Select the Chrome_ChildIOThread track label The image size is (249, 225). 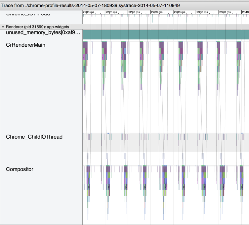click(x=34, y=137)
